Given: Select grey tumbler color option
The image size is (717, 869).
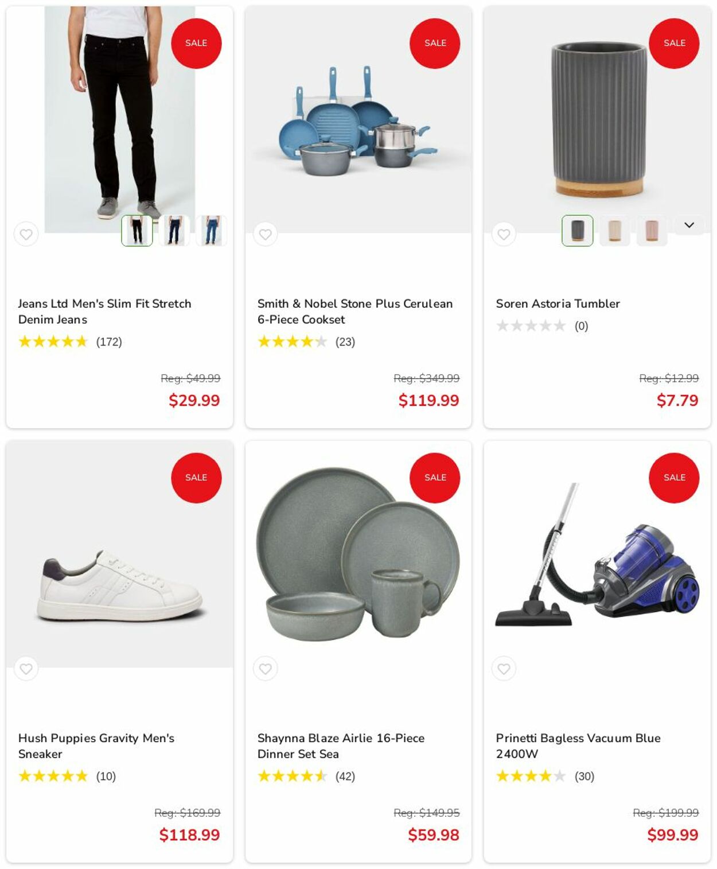Looking at the screenshot, I should 577,231.
